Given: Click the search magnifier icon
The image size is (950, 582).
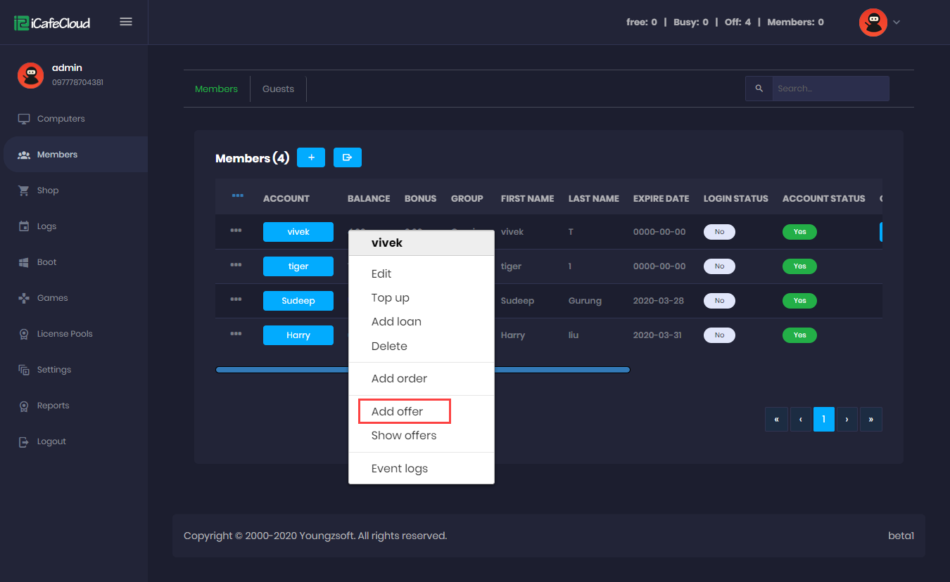Looking at the screenshot, I should (759, 89).
